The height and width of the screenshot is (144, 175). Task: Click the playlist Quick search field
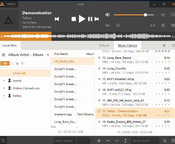[145, 141]
